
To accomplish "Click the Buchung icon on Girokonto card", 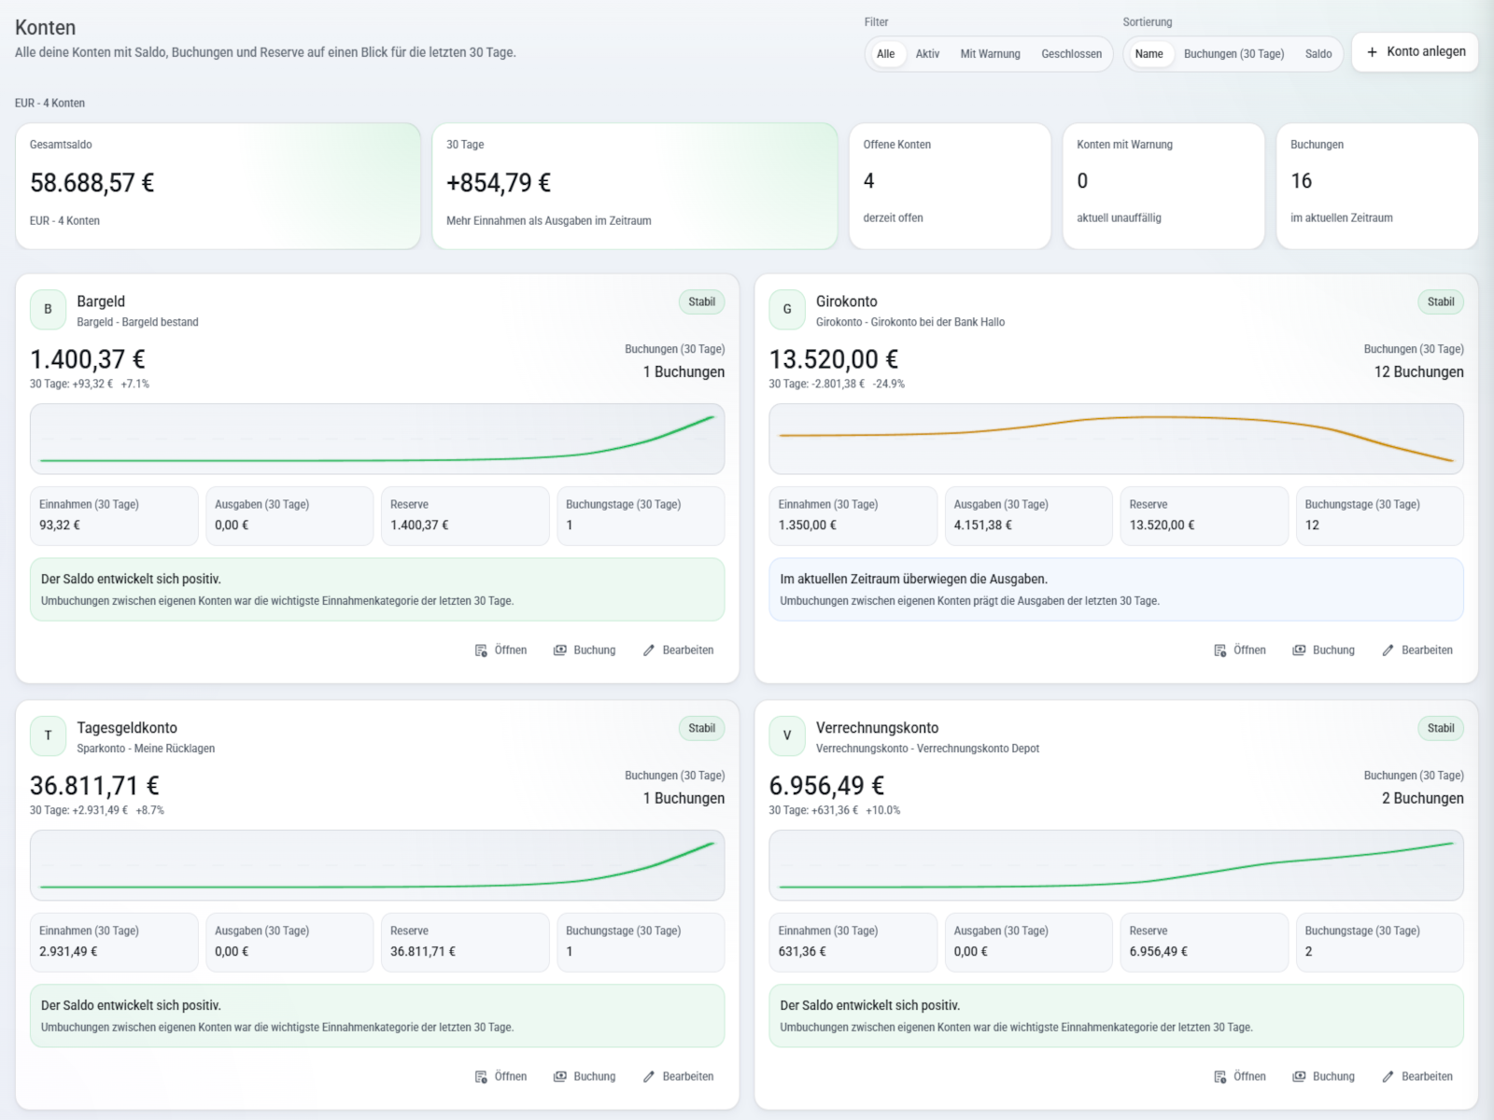I will 1299,651.
